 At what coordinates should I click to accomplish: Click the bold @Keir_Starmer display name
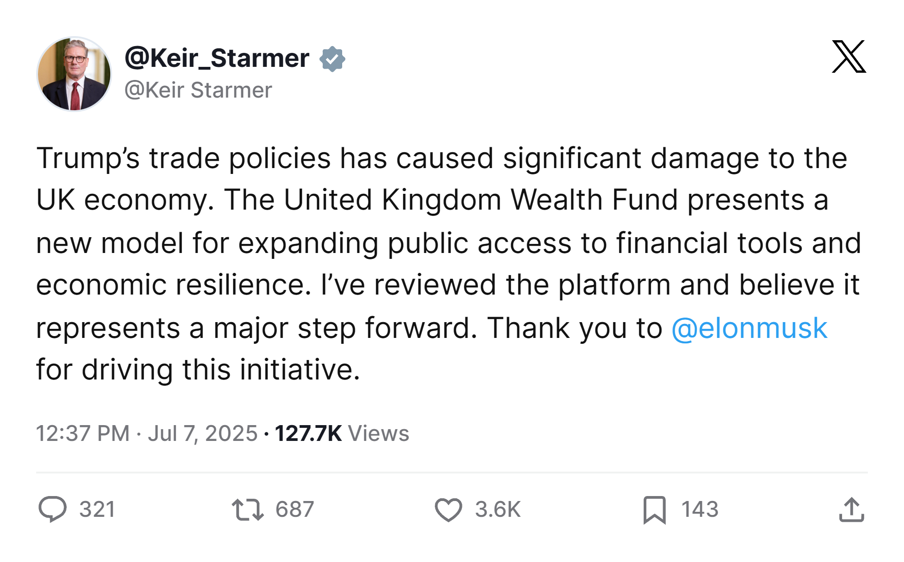217,58
